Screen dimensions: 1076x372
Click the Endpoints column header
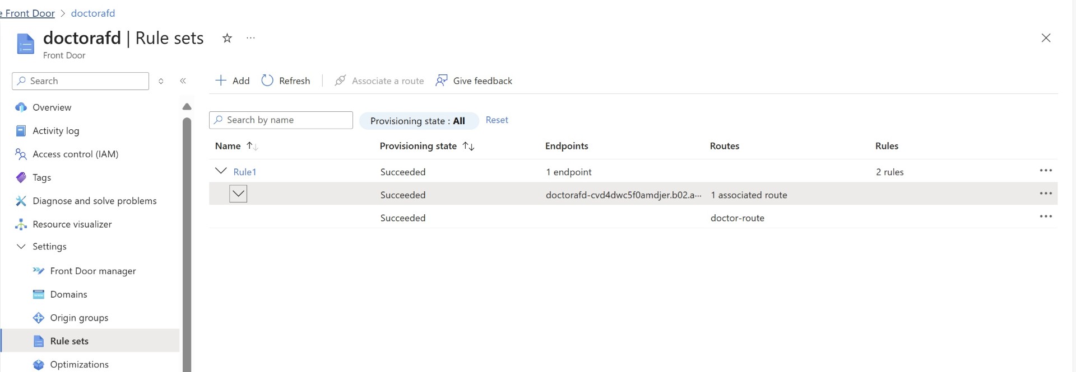[x=567, y=146]
